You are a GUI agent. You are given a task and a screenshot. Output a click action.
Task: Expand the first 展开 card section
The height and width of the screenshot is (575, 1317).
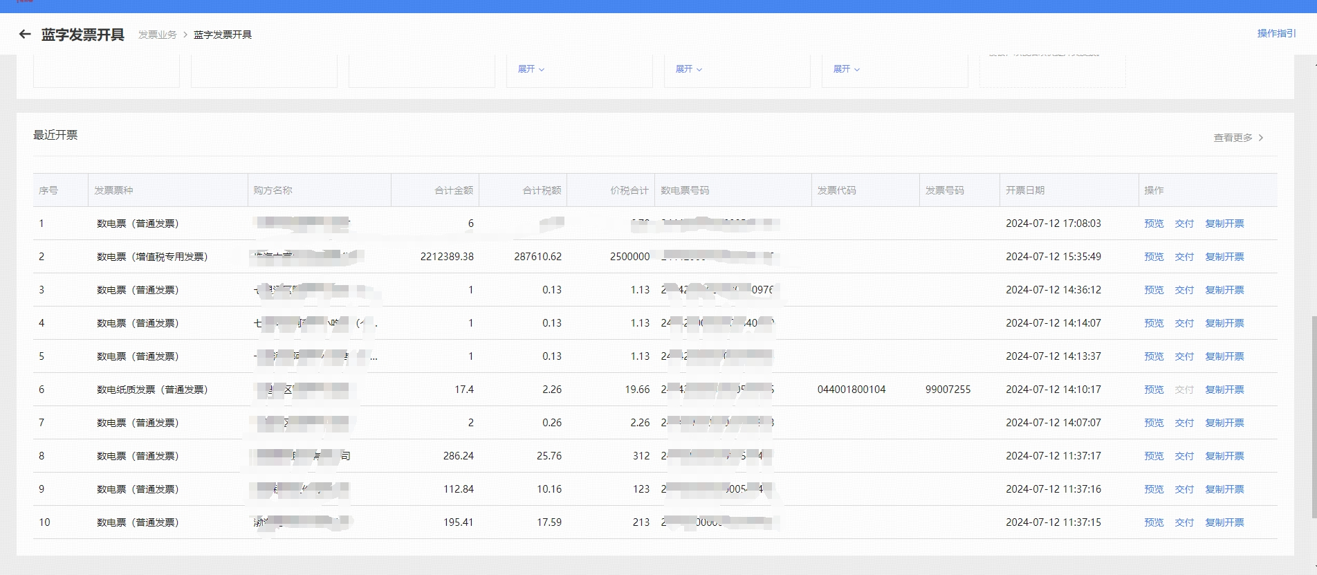pos(531,69)
